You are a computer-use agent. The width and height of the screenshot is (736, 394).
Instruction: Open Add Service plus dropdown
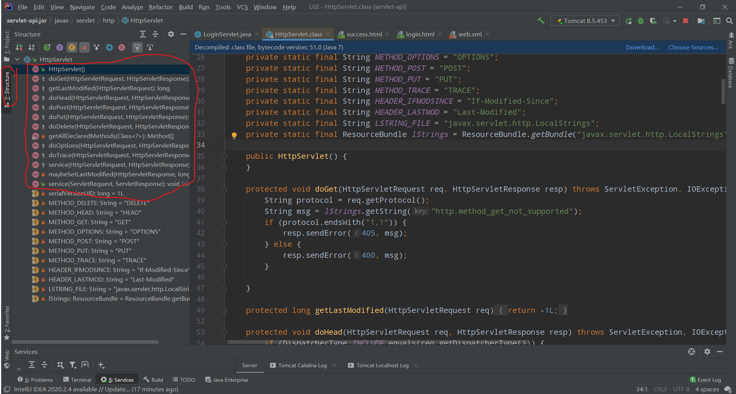click(101, 365)
